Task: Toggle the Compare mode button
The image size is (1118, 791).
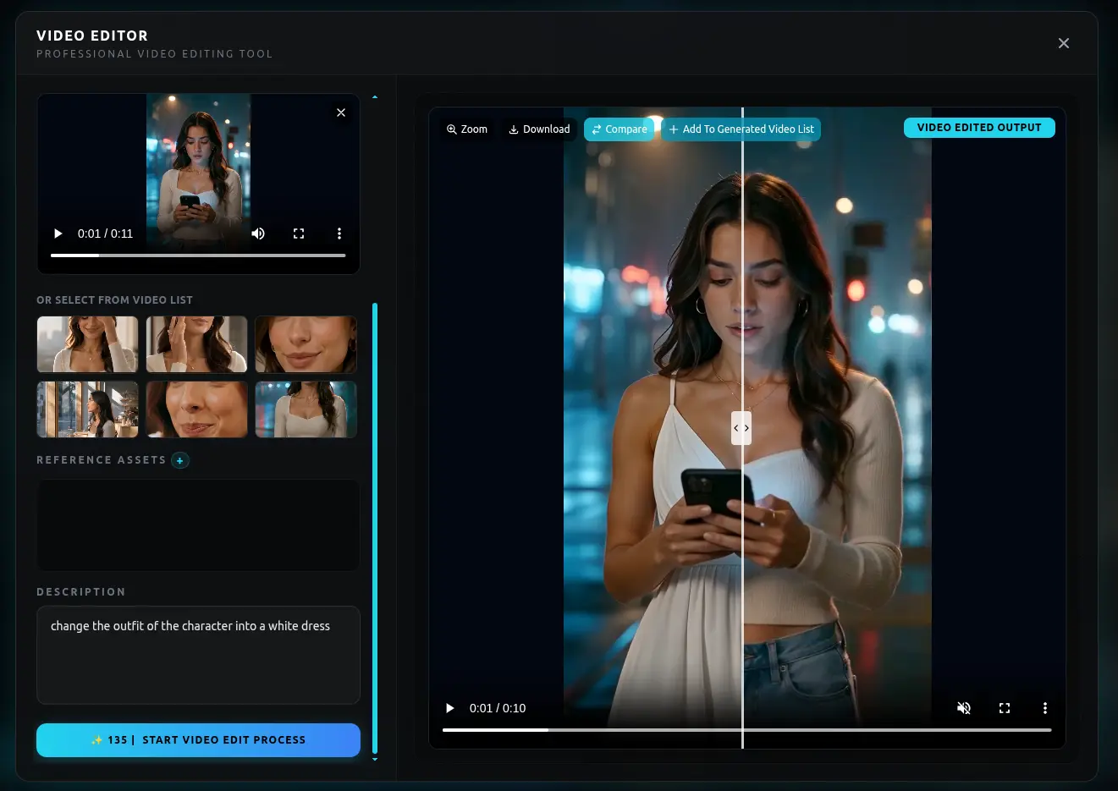Action: (619, 129)
